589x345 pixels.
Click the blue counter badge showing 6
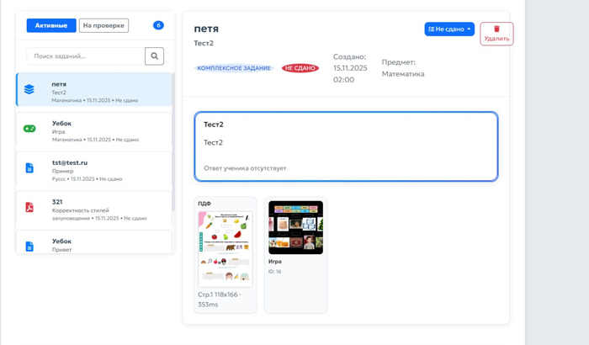pyautogui.click(x=158, y=25)
